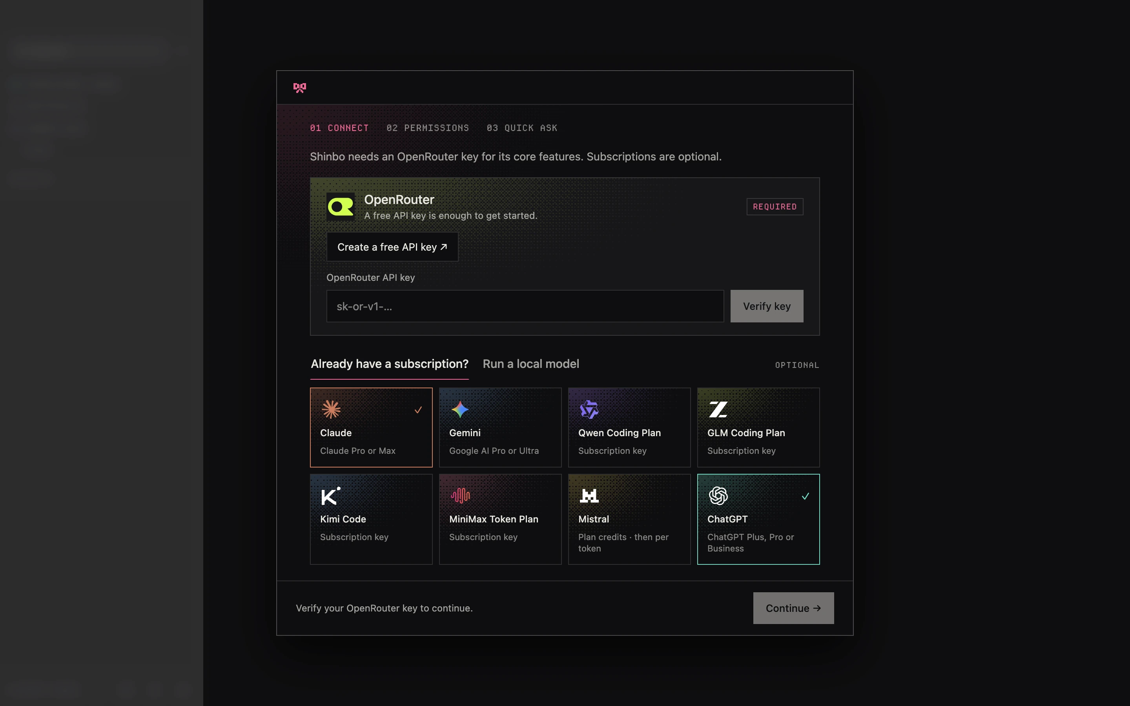Click 'A free API key is enough' text
The image size is (1130, 706).
(x=450, y=216)
